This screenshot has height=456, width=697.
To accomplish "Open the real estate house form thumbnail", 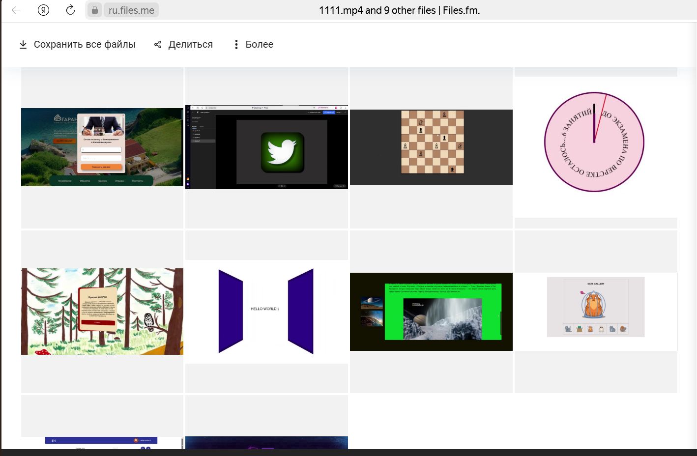I will 102,147.
